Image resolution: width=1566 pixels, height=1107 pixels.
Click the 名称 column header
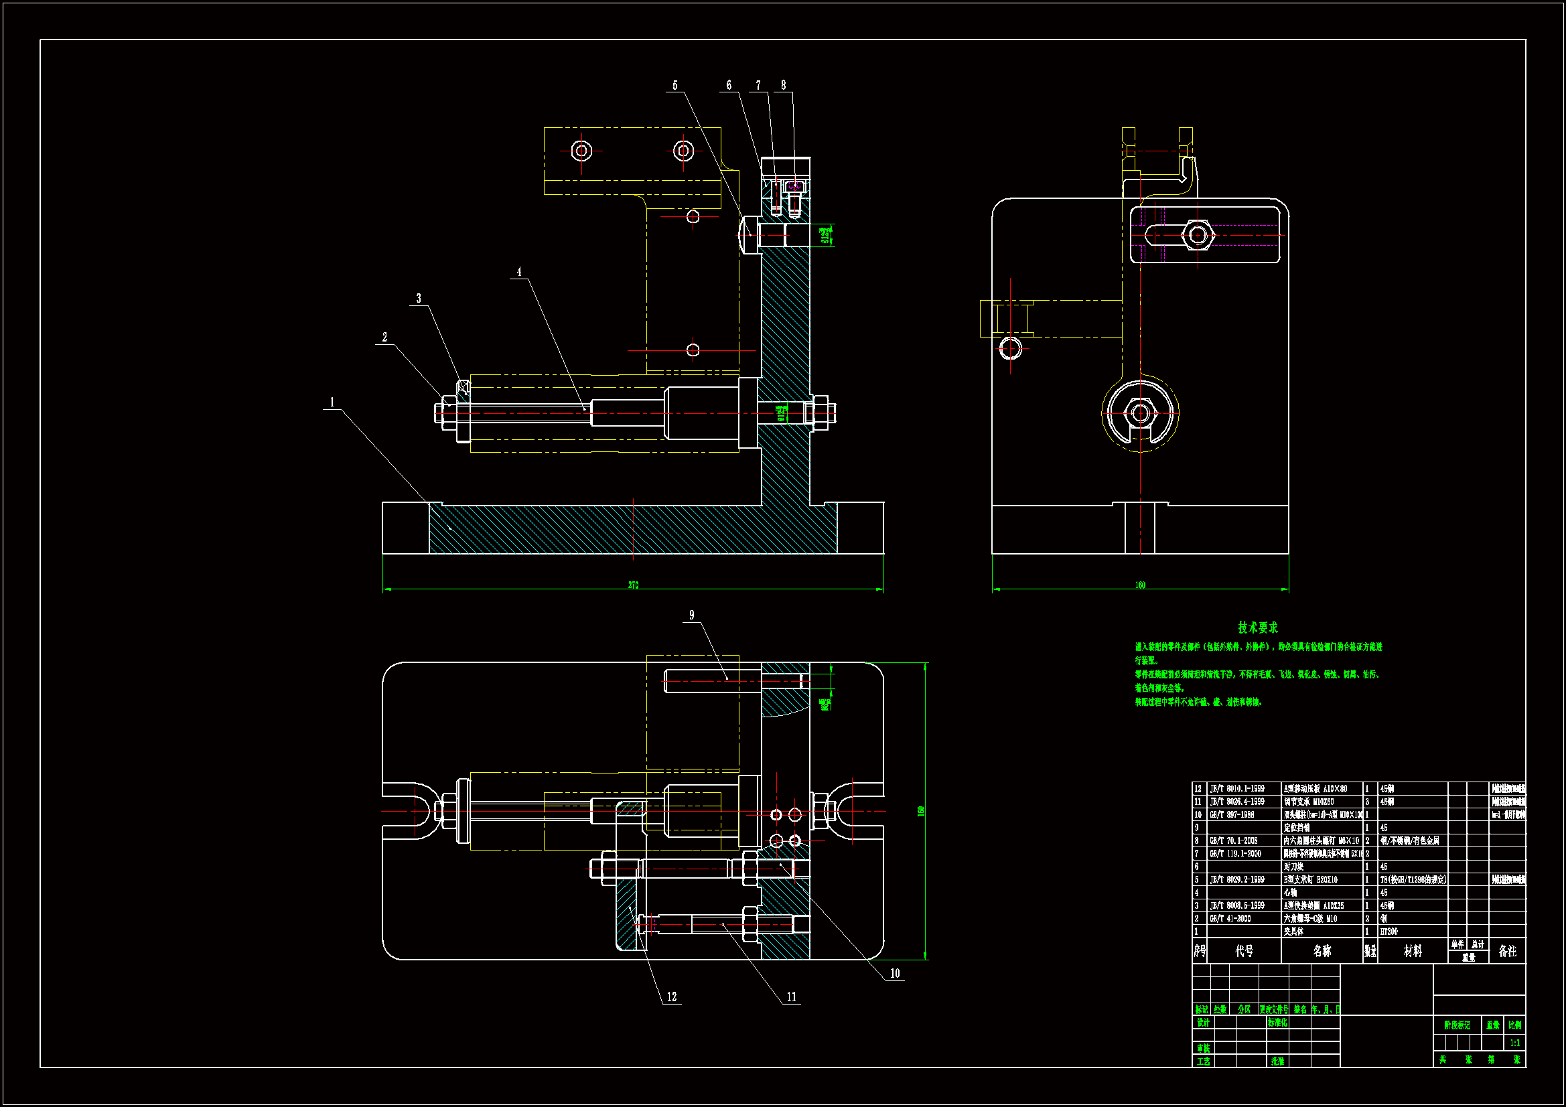point(1322,951)
